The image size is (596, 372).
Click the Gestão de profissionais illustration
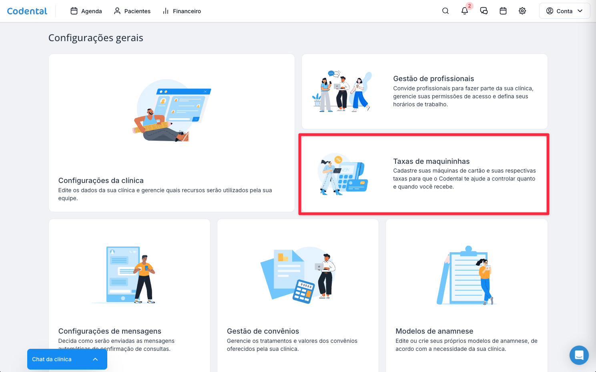tap(342, 92)
